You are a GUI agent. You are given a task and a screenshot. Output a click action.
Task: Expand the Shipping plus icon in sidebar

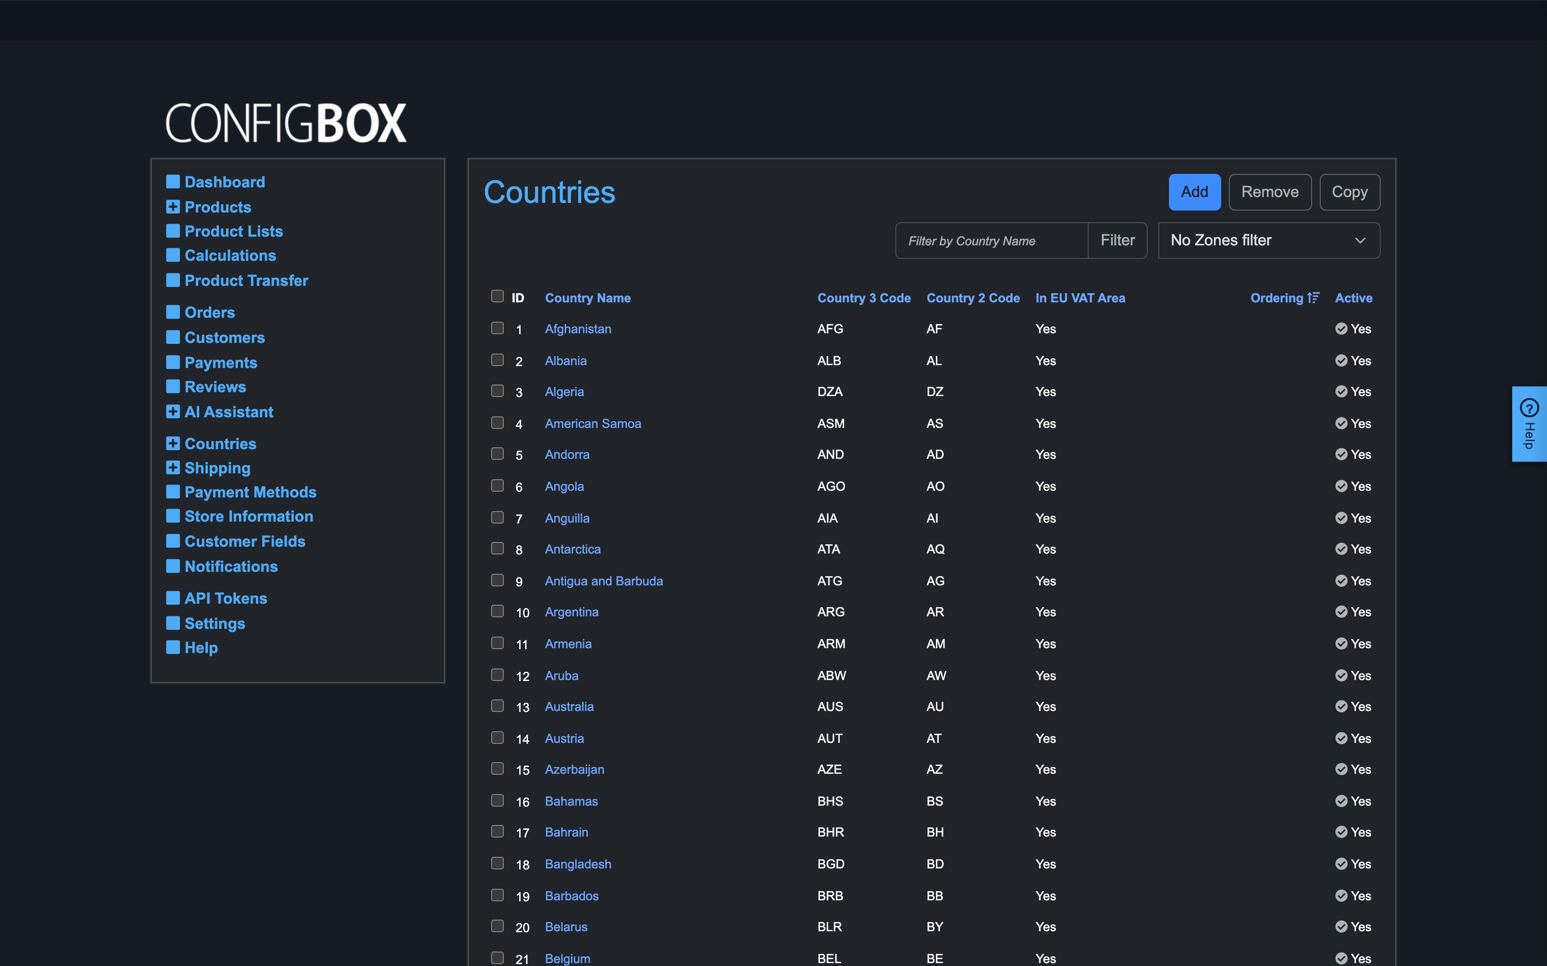tap(173, 468)
